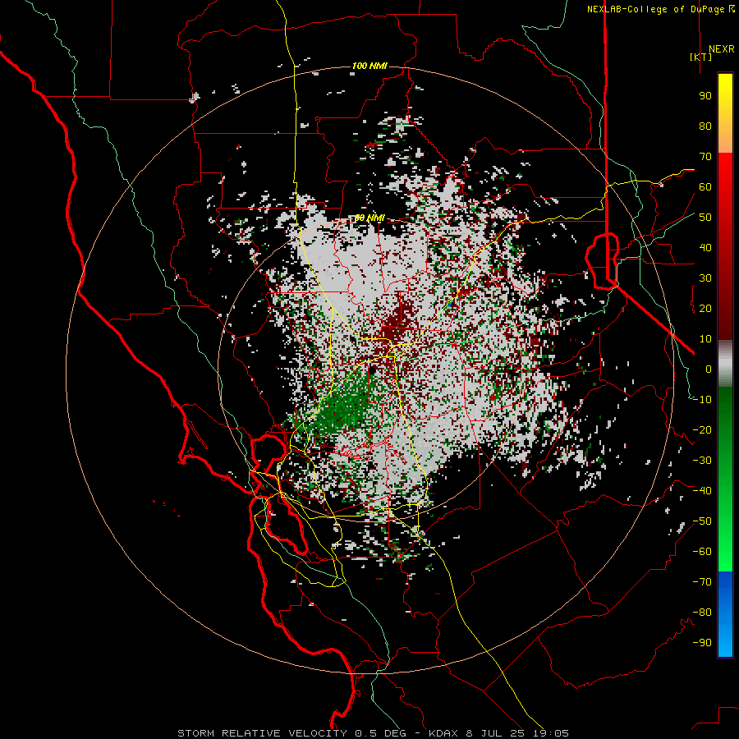The image size is (739, 739).
Task: Click the [KT] units label
Action: pos(701,57)
